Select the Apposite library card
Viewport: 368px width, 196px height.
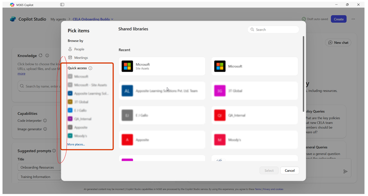click(162, 140)
